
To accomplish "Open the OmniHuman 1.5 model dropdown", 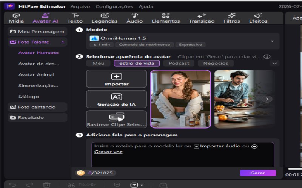I will [x=183, y=41].
